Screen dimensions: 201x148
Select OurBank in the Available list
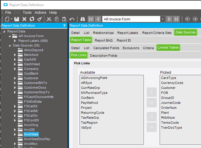click(x=87, y=98)
